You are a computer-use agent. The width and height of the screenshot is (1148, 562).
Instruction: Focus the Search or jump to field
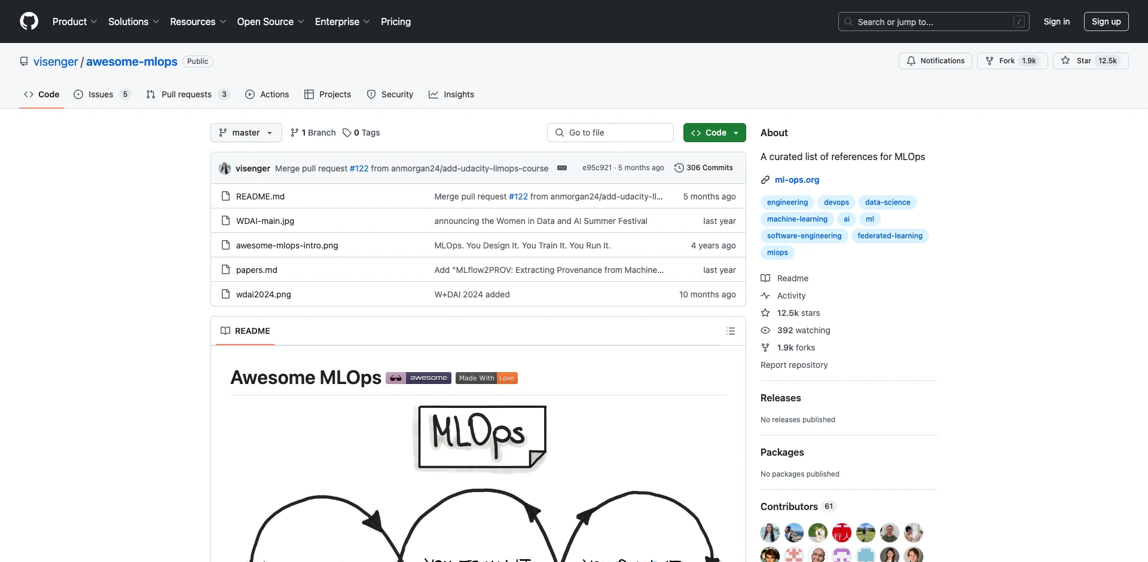934,22
